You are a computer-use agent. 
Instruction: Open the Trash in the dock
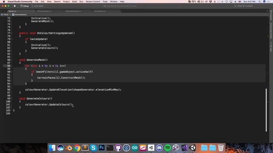[x=221, y=148]
